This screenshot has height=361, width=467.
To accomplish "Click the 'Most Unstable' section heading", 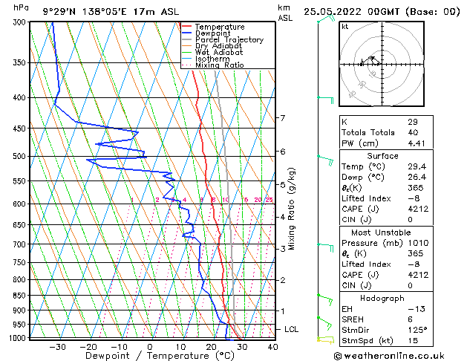I will [x=381, y=232].
